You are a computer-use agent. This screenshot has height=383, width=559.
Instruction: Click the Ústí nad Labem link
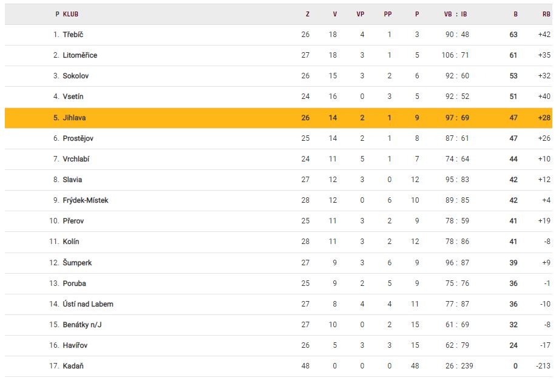tap(87, 304)
